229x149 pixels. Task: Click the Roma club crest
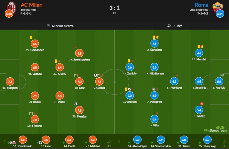(x=217, y=7)
